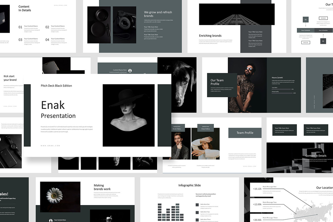Click the Main Message Three label
The image size is (333, 222).
pyautogui.click(x=270, y=218)
